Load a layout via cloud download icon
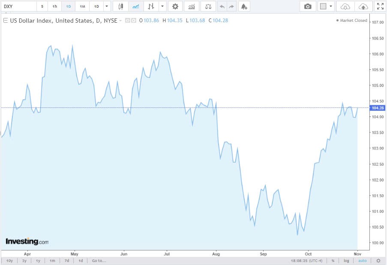 pos(345,6)
